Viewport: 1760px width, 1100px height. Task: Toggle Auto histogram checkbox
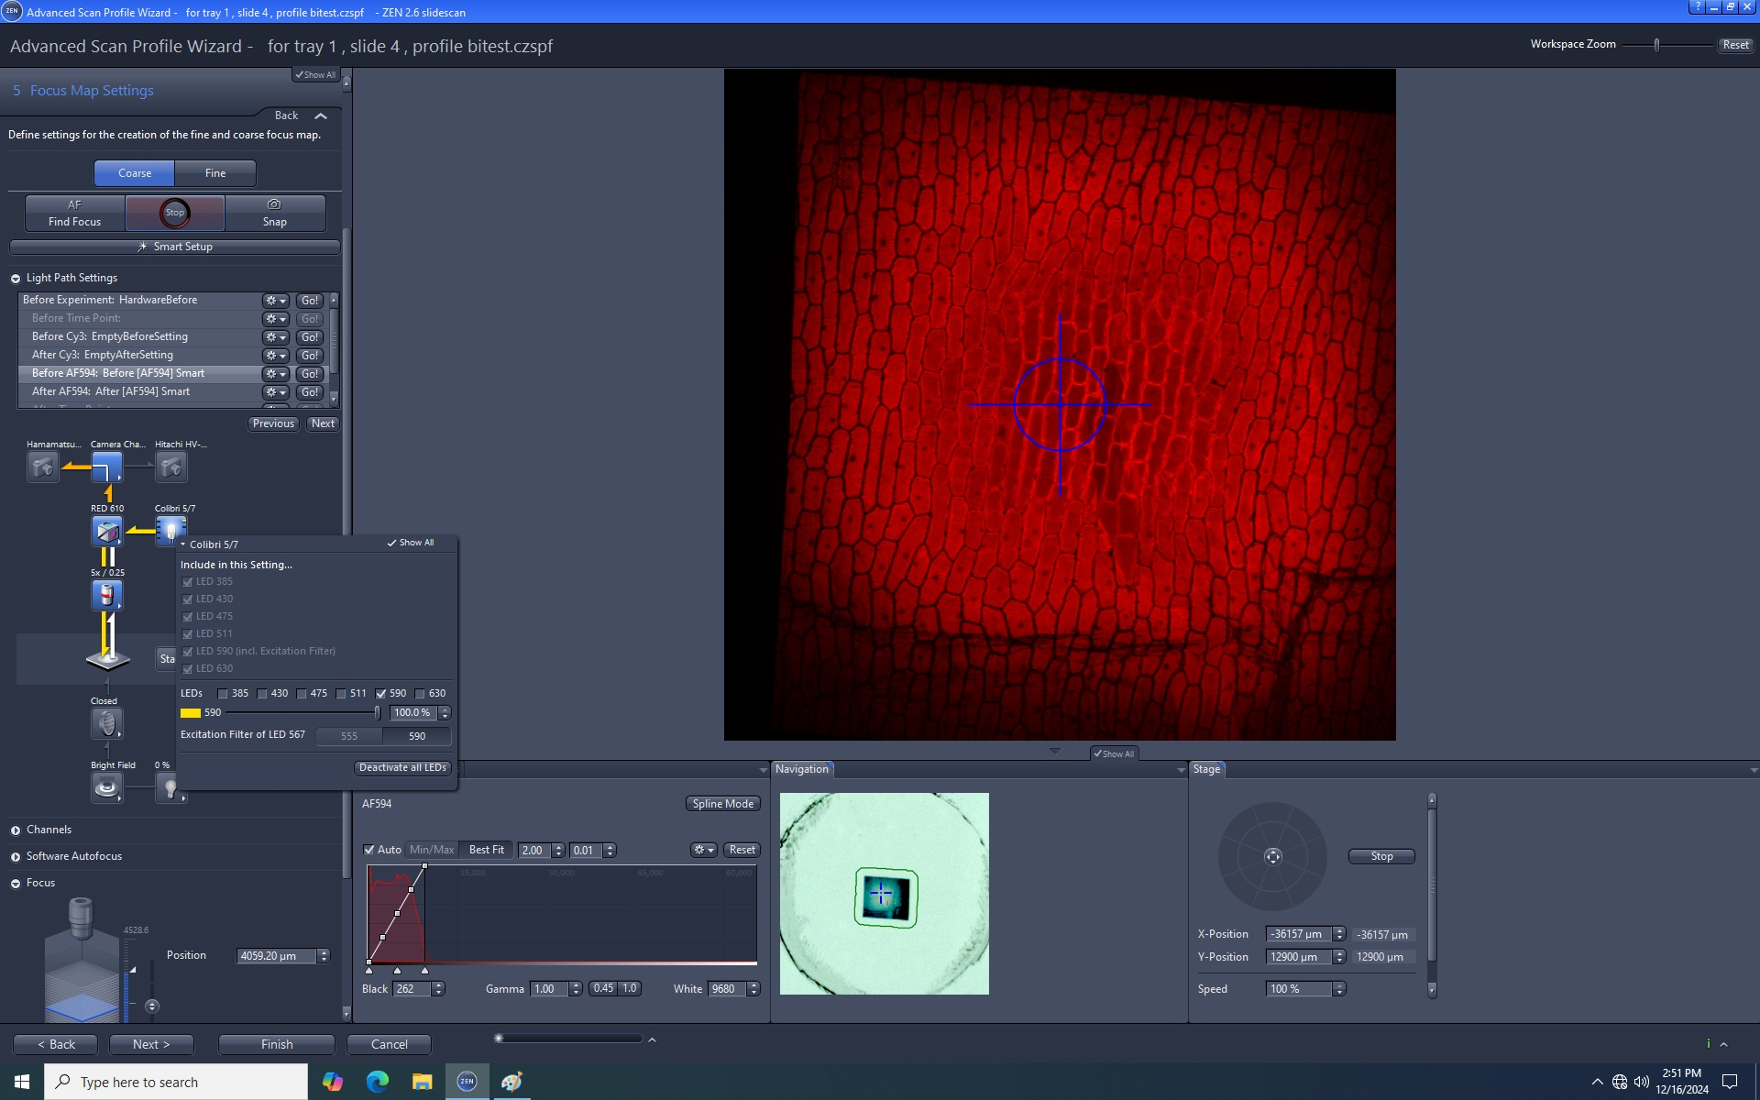click(369, 850)
